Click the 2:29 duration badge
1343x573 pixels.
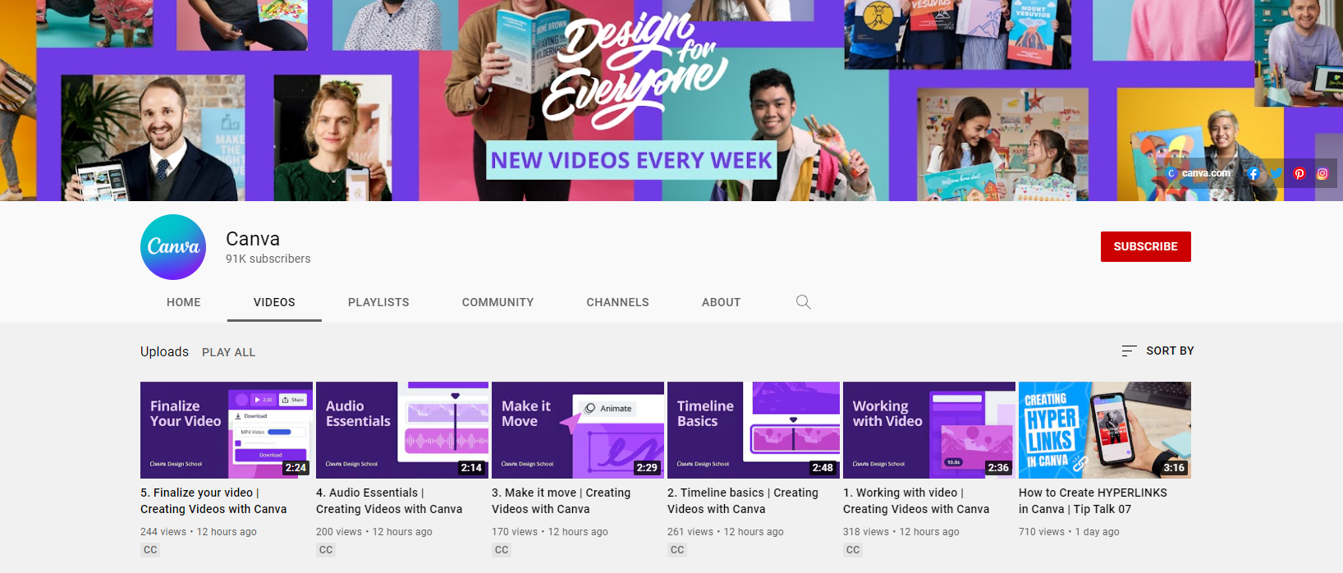coord(647,468)
